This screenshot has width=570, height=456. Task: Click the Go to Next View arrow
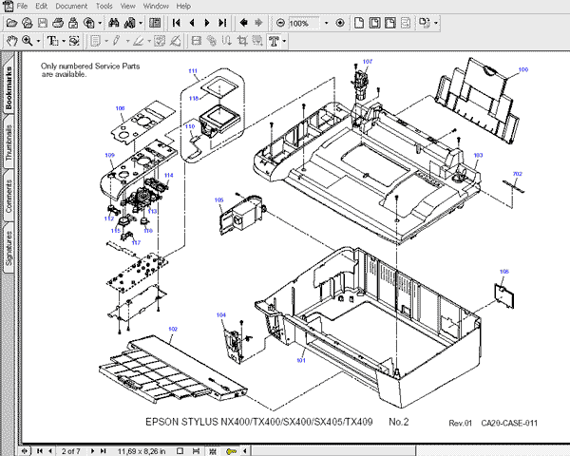click(x=258, y=23)
